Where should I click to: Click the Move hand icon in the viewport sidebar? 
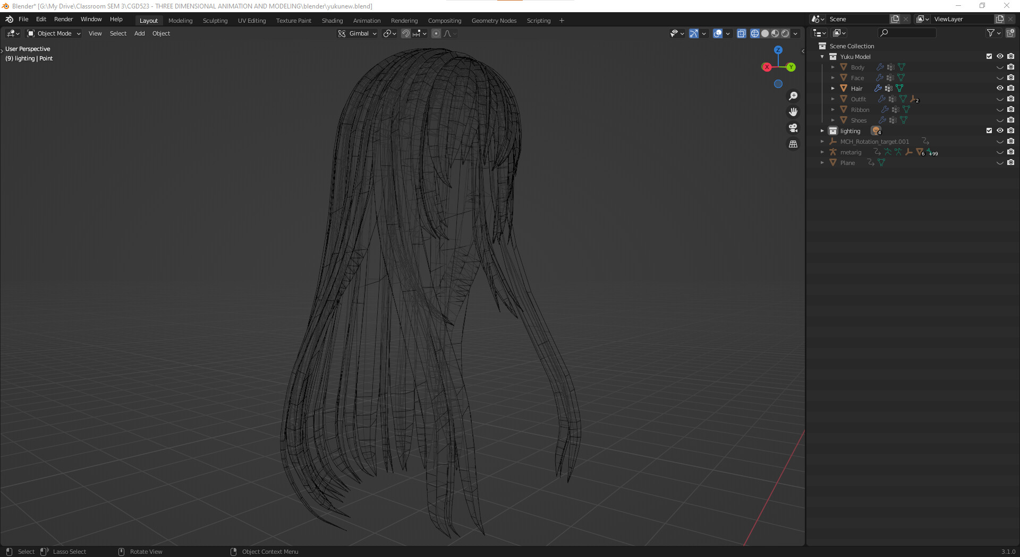click(793, 111)
